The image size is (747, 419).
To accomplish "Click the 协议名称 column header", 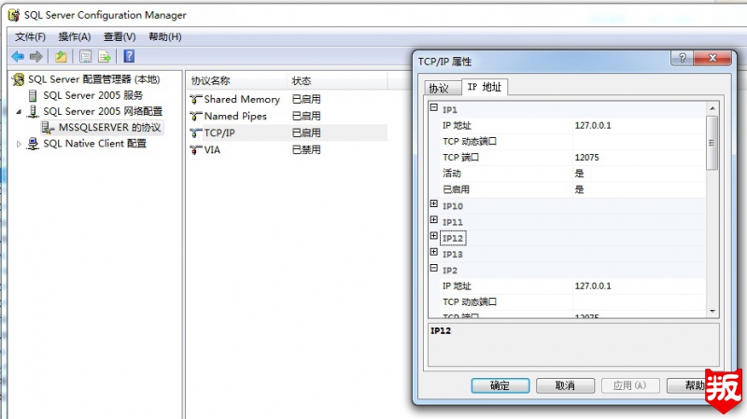I will click(237, 81).
